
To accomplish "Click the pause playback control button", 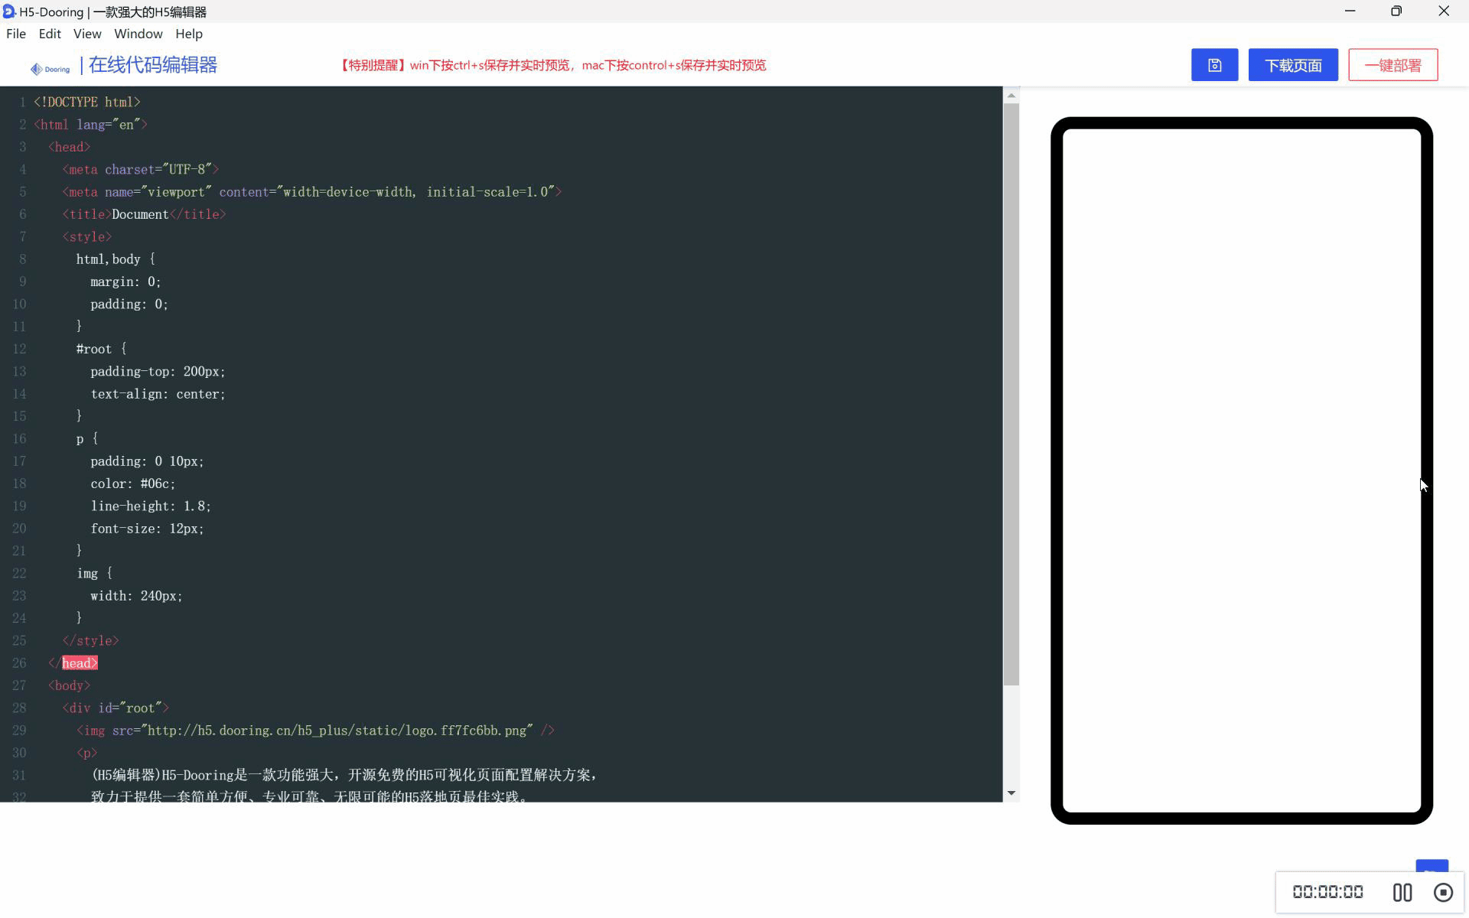I will [x=1400, y=891].
